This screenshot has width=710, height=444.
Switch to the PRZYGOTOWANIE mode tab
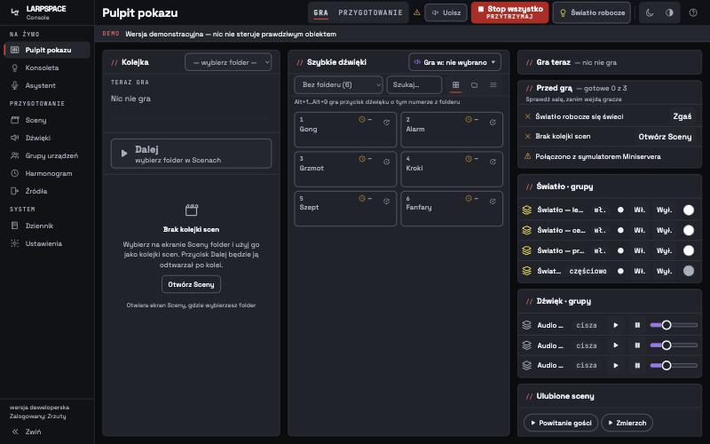click(370, 12)
